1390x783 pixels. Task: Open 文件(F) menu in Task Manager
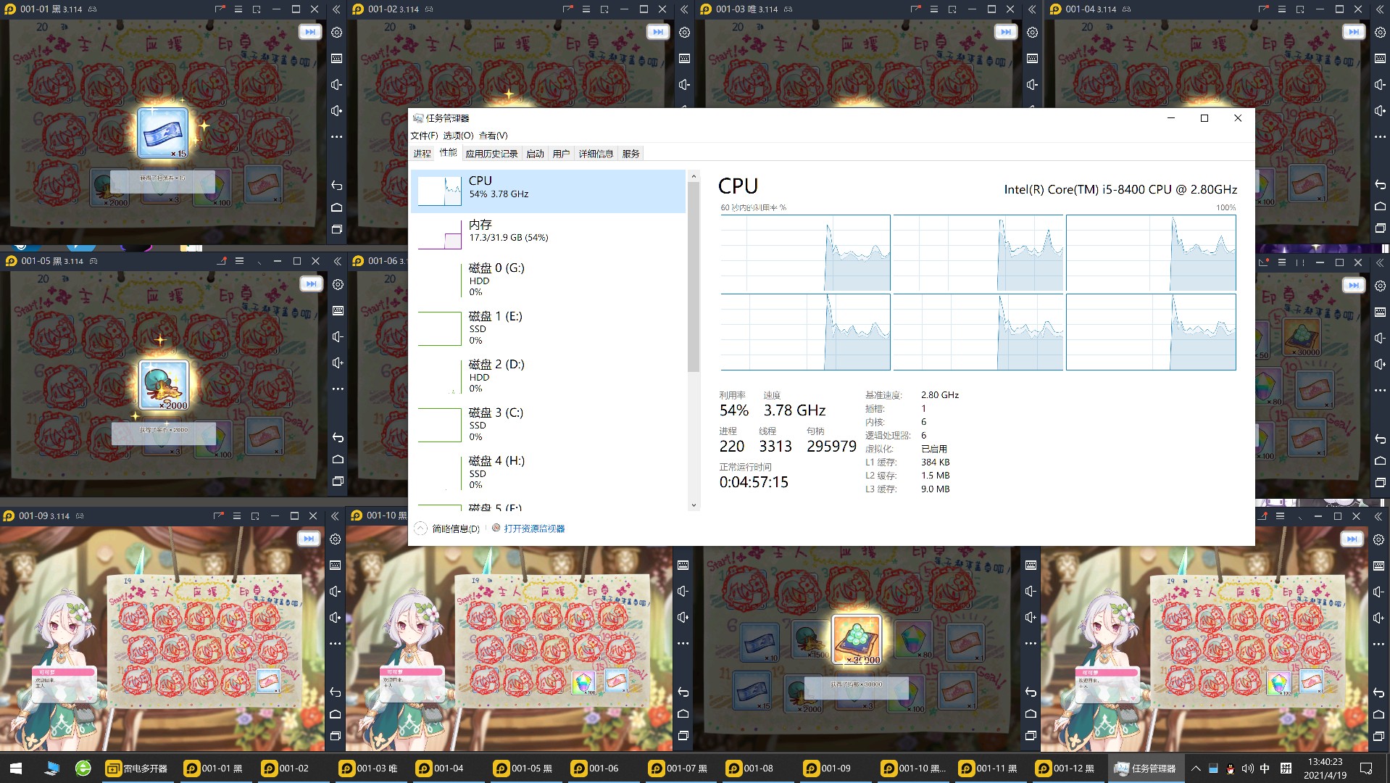[424, 136]
